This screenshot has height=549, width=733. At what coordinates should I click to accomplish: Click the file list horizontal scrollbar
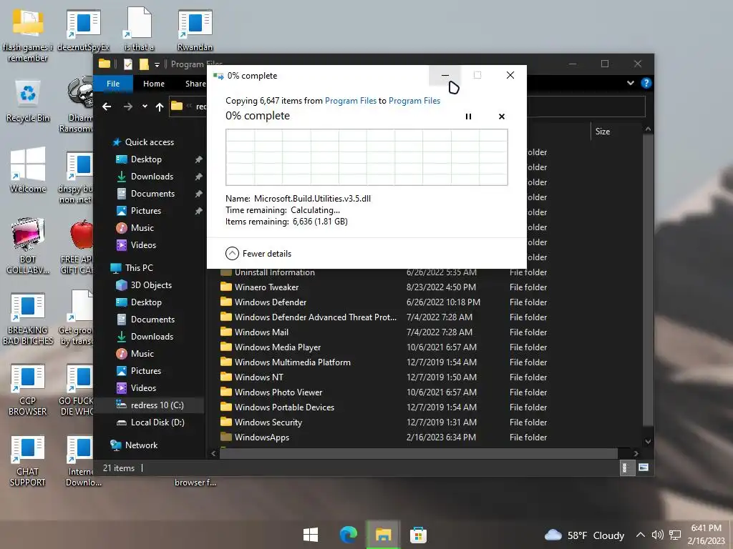(418, 453)
